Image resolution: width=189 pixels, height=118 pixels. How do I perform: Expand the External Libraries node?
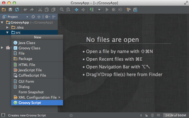point(2,48)
